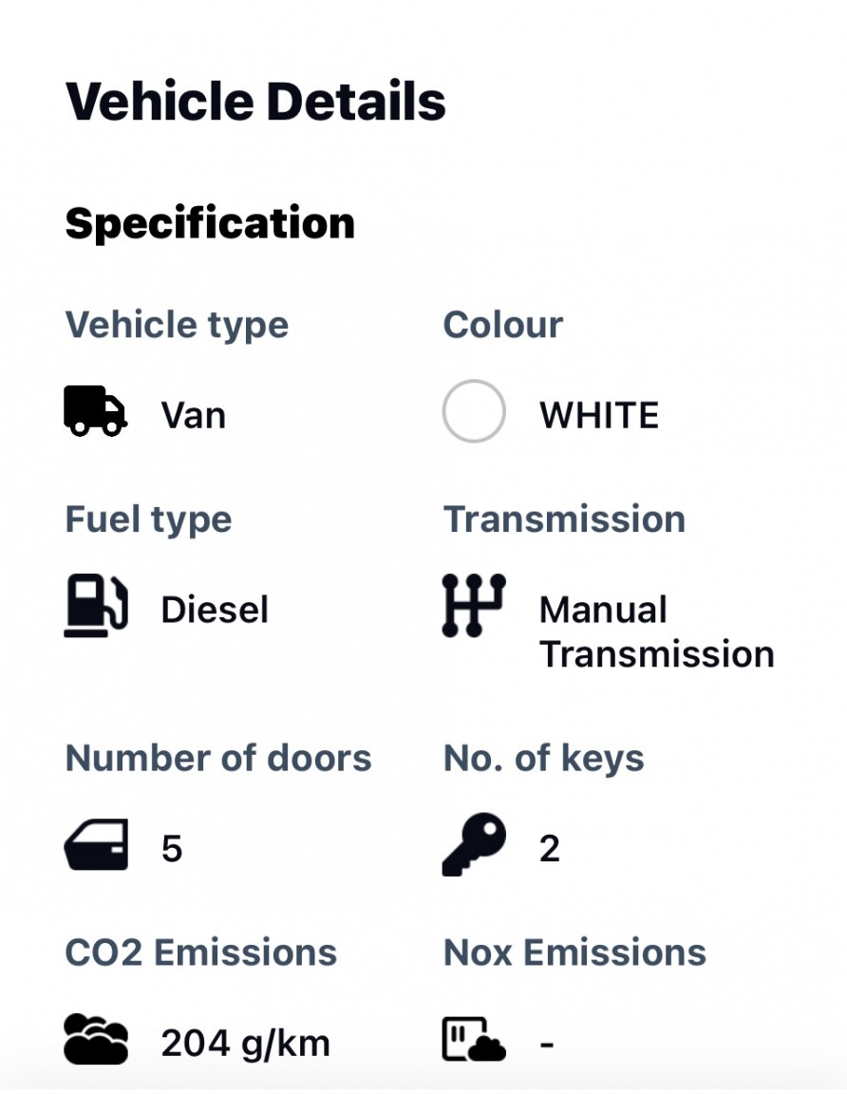Click the No. of keys label
Screen dimensions: 847x1094
(544, 758)
